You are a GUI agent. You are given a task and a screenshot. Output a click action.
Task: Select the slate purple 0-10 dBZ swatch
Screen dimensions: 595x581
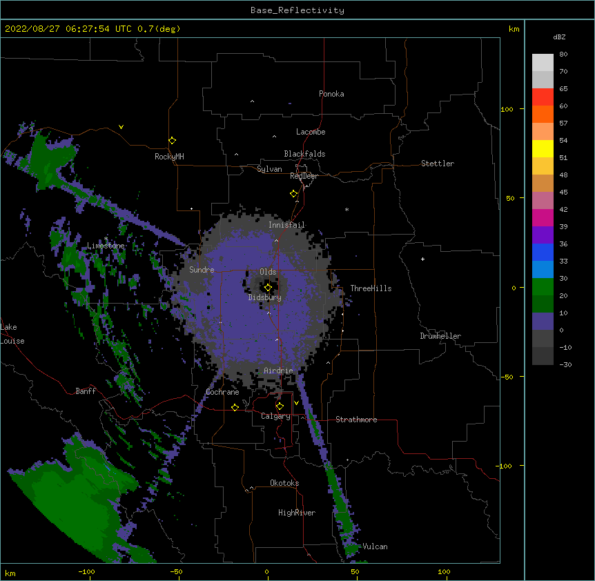point(543,322)
